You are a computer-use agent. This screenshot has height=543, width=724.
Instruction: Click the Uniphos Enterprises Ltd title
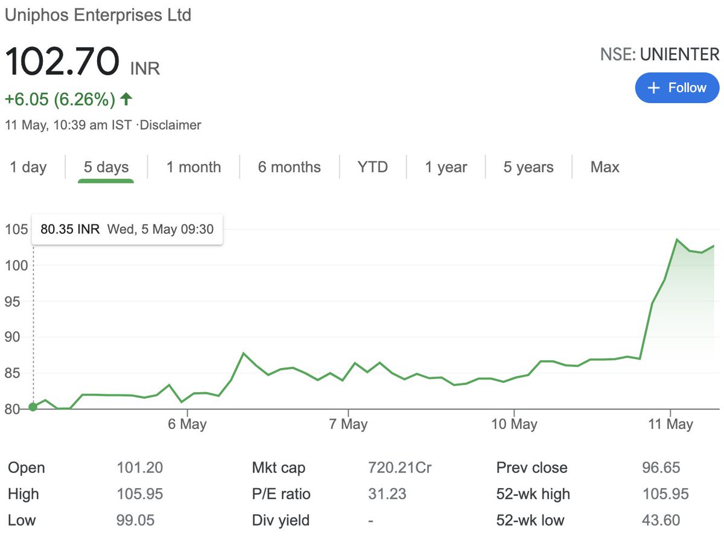(98, 15)
